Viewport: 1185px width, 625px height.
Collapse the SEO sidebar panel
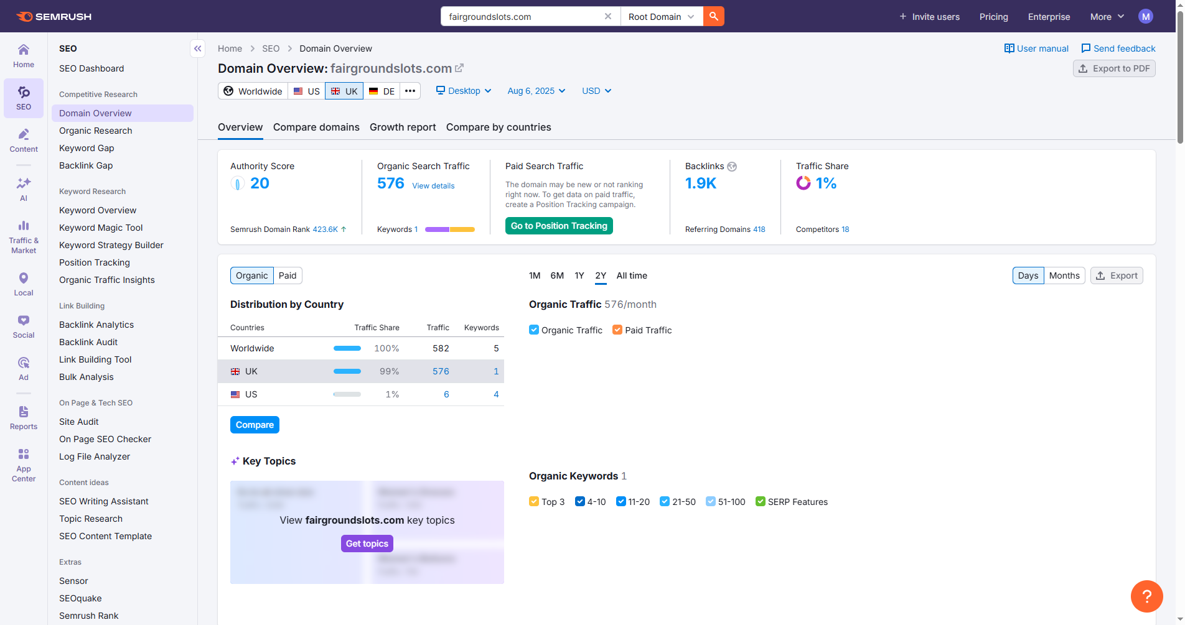[197, 49]
